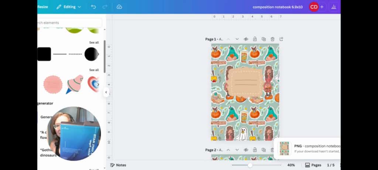The height and width of the screenshot is (170, 378).
Task: Open the Notes panel
Action: click(x=118, y=165)
